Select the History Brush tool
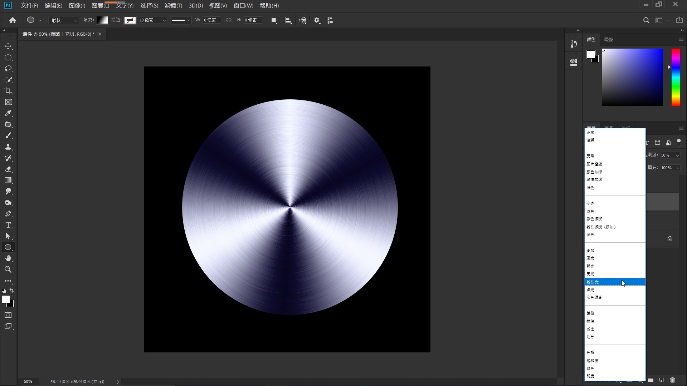This screenshot has height=386, width=687. click(x=8, y=158)
